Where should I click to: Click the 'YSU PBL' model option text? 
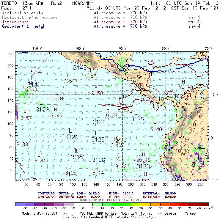[86, 213]
